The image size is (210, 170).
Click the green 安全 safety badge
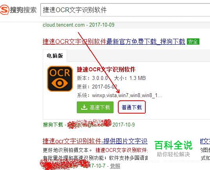[x=193, y=42]
